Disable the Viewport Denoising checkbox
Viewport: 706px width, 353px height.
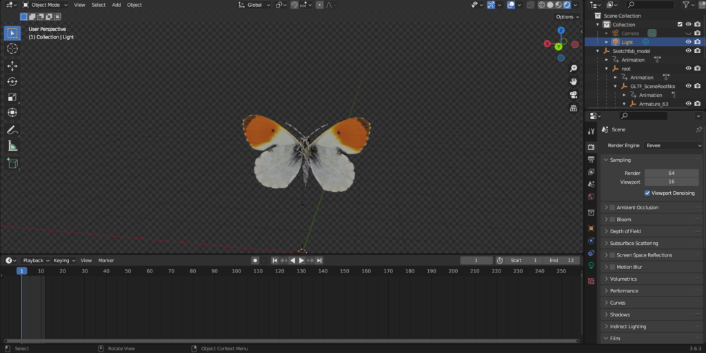click(x=647, y=193)
